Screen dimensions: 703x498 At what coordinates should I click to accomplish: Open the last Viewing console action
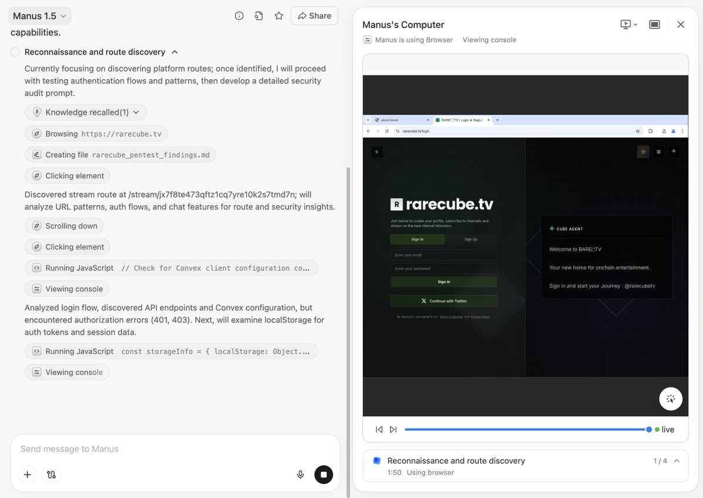(x=67, y=372)
